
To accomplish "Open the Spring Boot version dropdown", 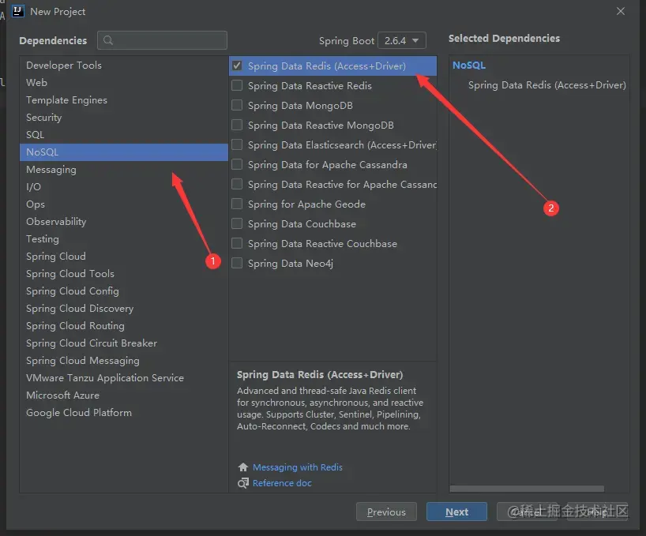I will click(402, 41).
